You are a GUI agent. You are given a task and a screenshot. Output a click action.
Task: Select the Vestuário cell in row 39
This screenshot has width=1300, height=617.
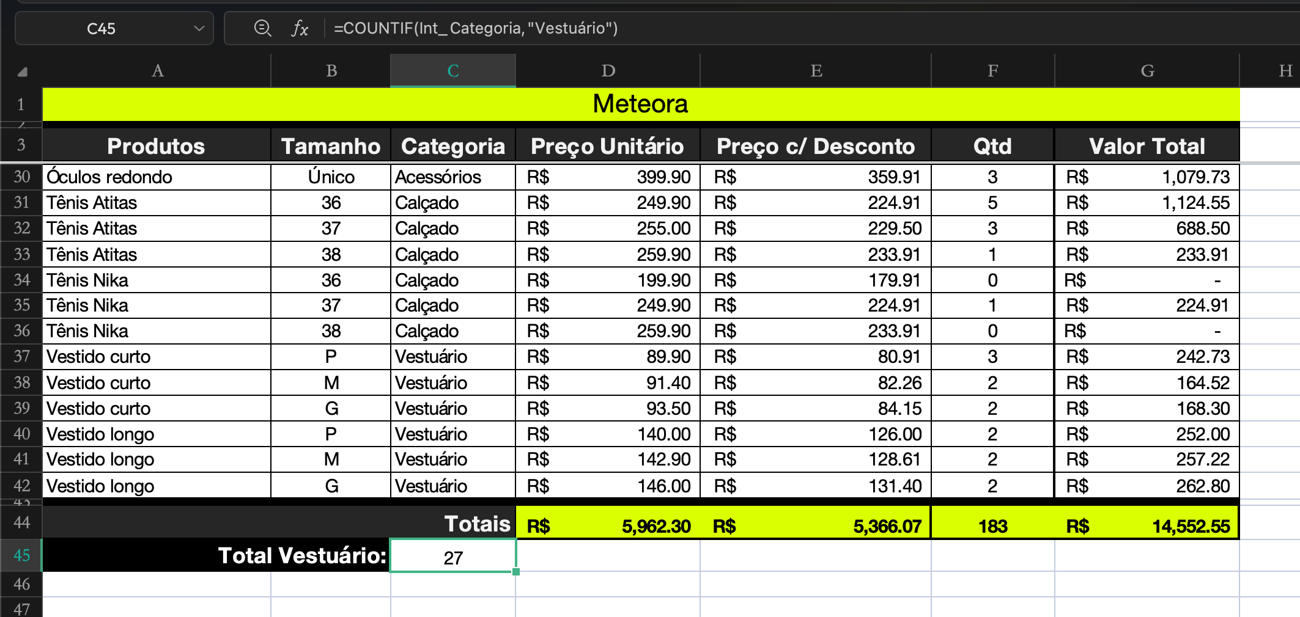click(453, 408)
